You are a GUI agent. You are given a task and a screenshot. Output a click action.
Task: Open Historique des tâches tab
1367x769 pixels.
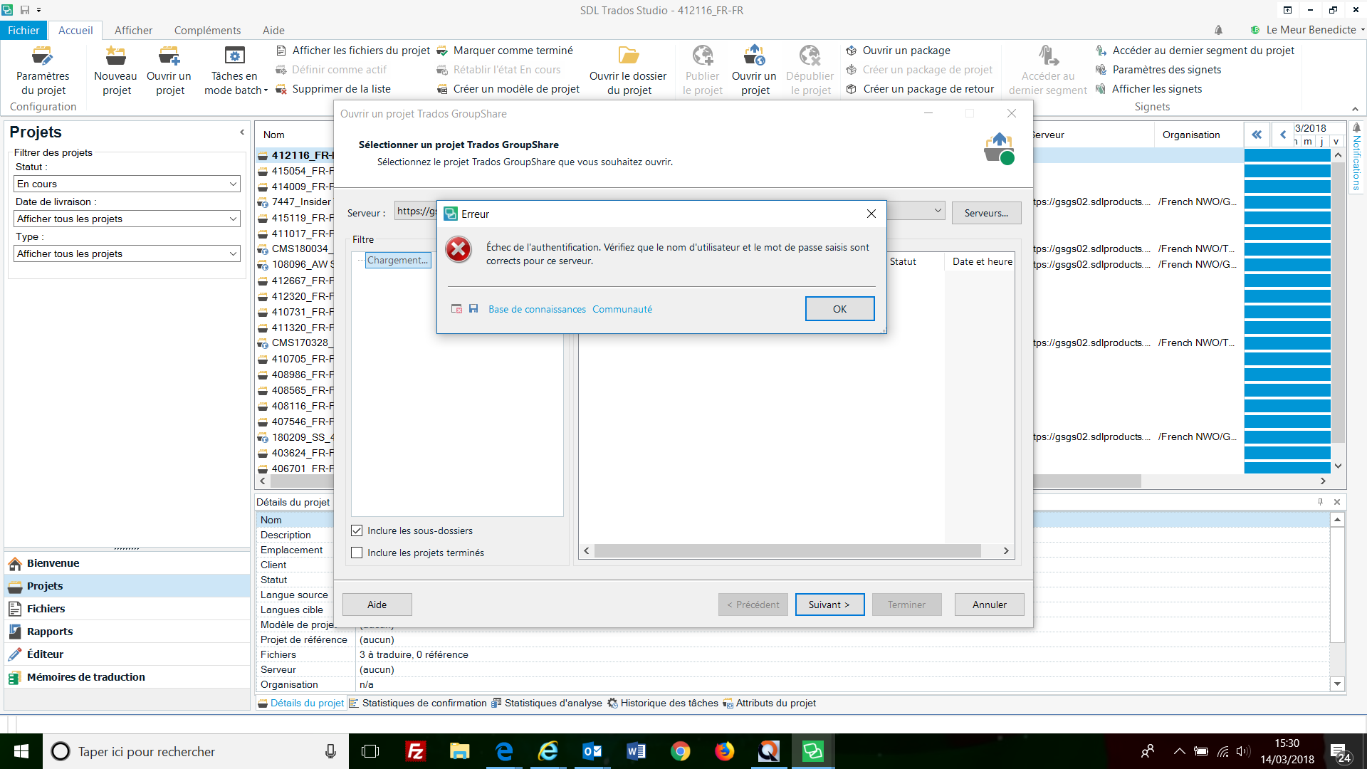click(663, 703)
